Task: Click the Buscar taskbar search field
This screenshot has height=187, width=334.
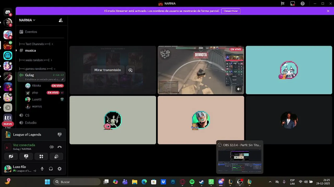Action: click(x=77, y=182)
